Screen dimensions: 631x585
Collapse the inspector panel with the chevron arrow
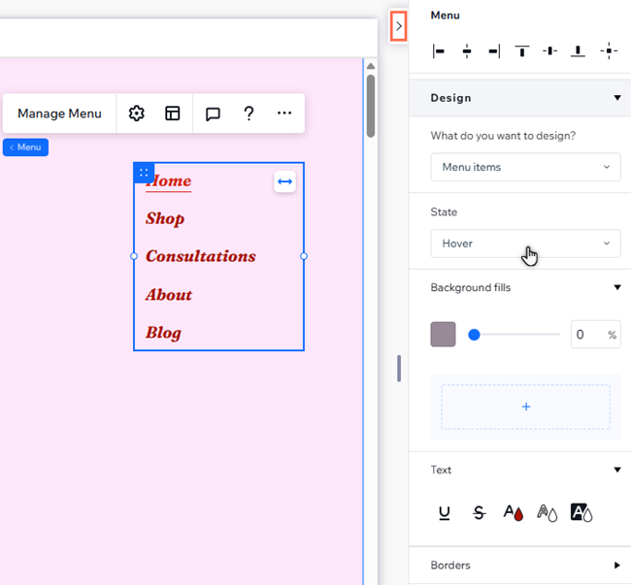pyautogui.click(x=398, y=26)
